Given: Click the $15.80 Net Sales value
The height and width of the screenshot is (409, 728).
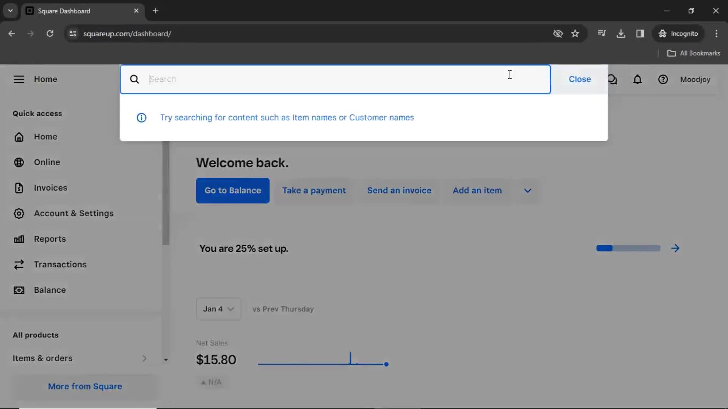Looking at the screenshot, I should pyautogui.click(x=216, y=360).
